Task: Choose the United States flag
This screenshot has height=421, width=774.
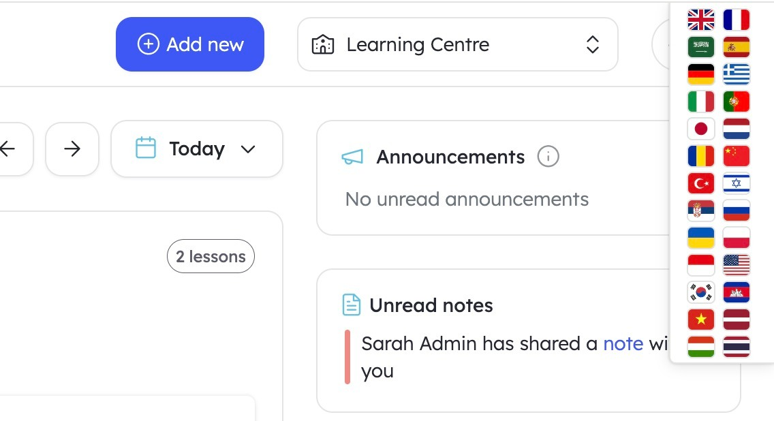Action: [737, 265]
